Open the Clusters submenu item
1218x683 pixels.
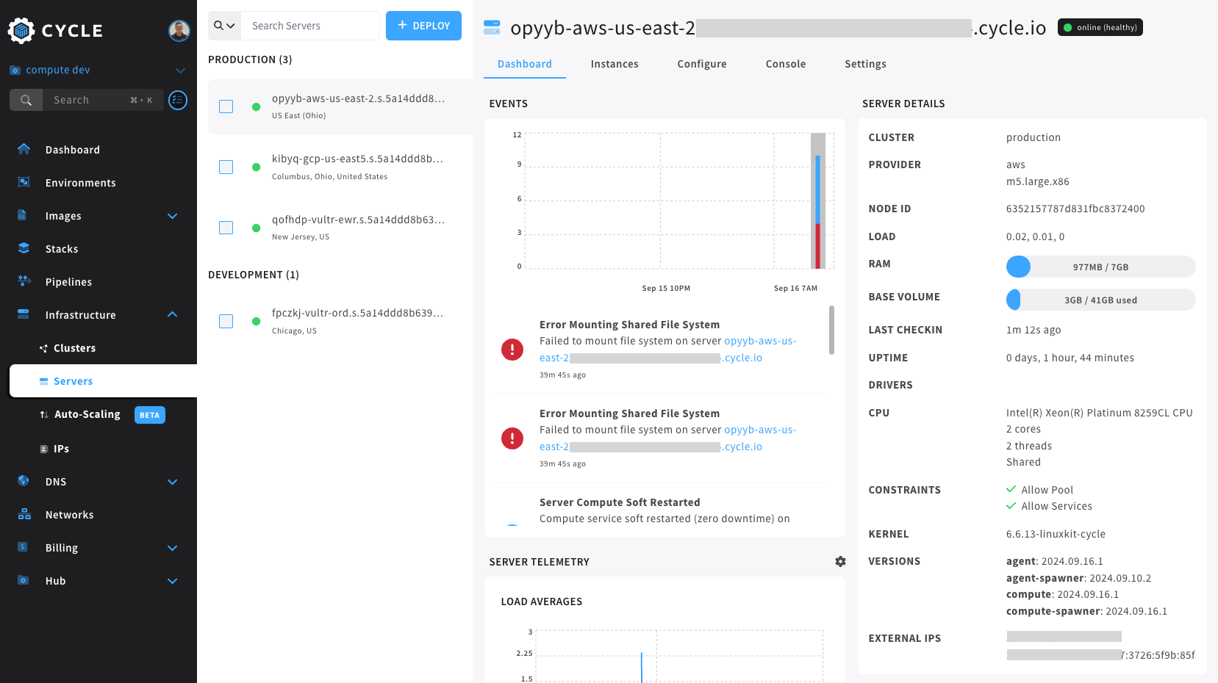[x=74, y=348]
